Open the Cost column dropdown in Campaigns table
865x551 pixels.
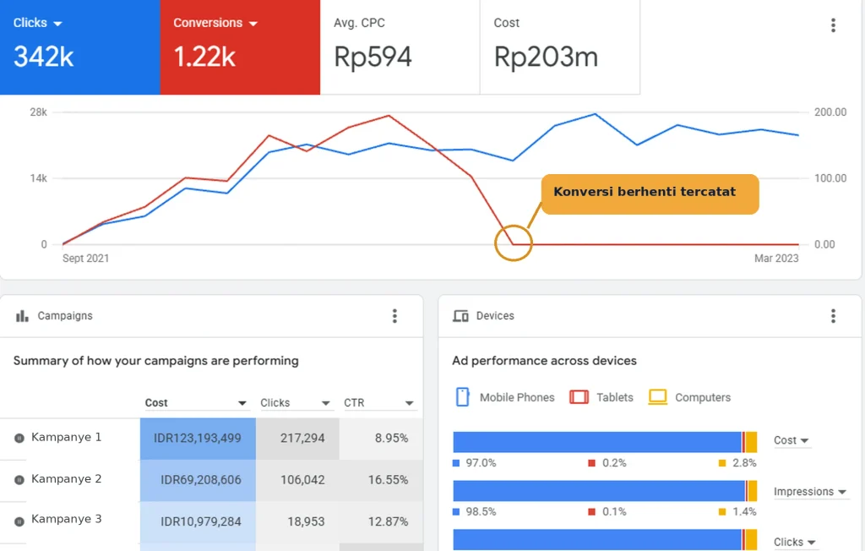click(x=196, y=403)
